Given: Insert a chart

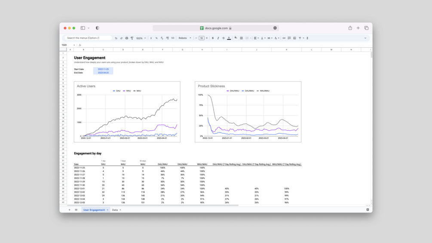Looking at the screenshot, I should coord(294,38).
